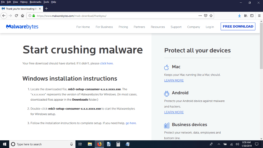Open the Bookmarks menu

tap(36, 2)
